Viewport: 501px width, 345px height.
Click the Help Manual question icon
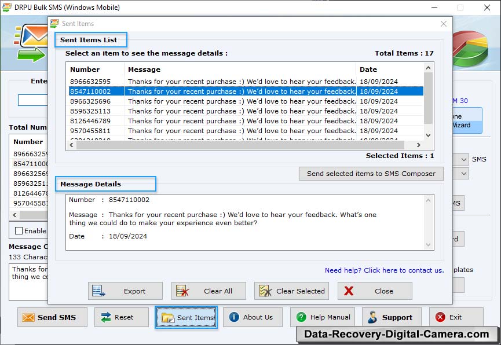point(301,317)
